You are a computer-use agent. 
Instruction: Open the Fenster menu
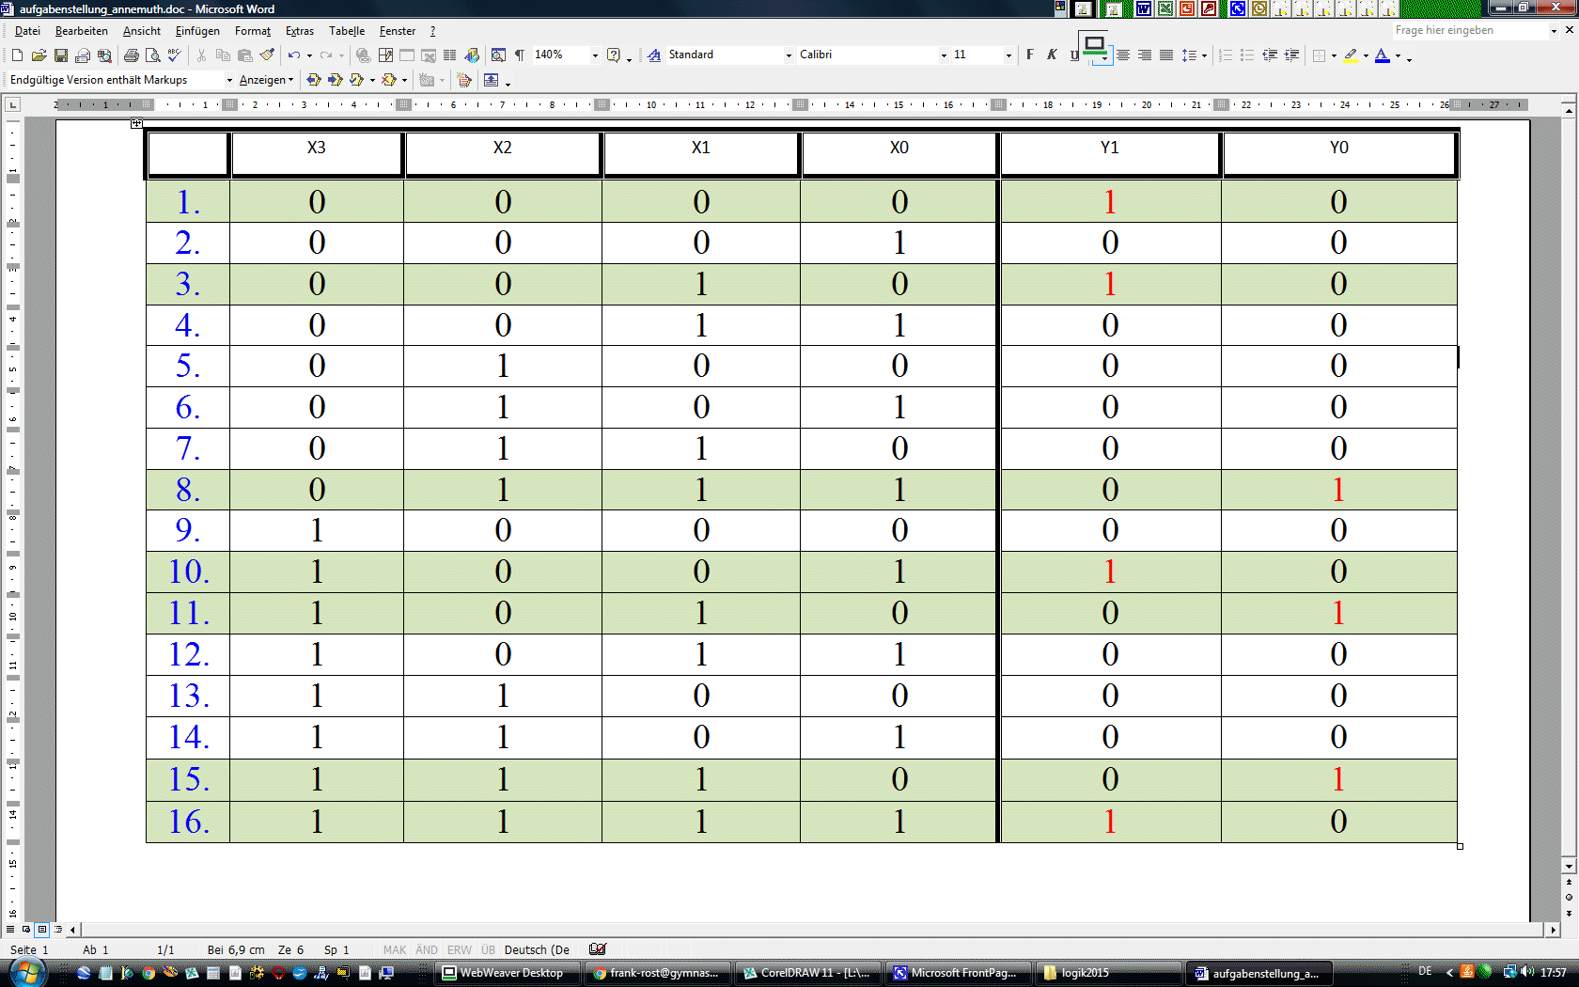click(398, 31)
